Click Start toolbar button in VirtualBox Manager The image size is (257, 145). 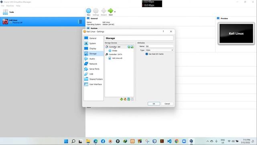tap(110, 12)
